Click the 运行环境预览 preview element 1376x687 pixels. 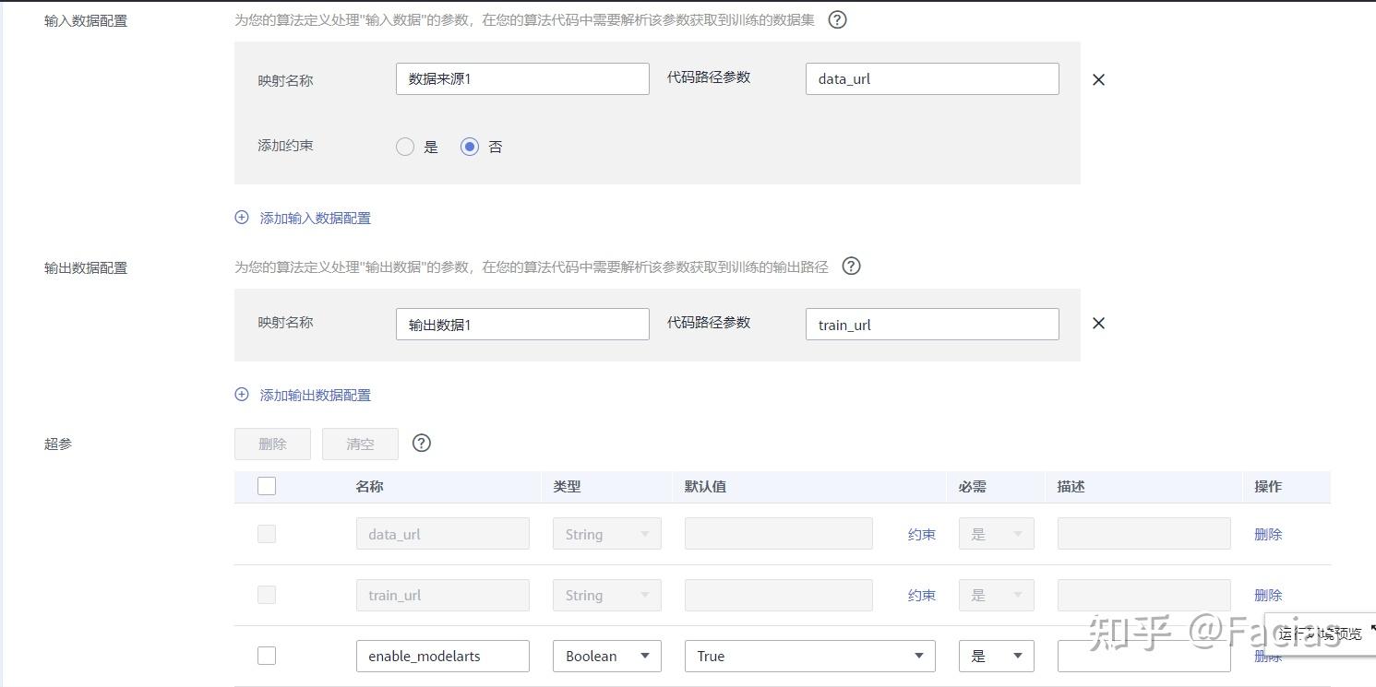(1319, 634)
